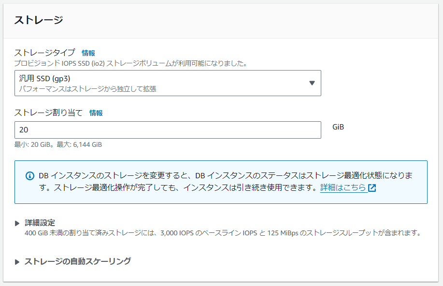This screenshot has width=443, height=286.
Task: Click the ストレージ割り当て field label
Action: tap(49, 113)
